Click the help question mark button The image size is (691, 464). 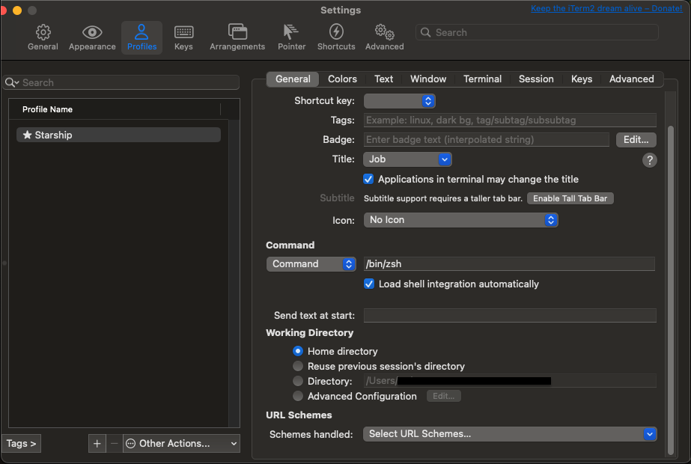649,160
